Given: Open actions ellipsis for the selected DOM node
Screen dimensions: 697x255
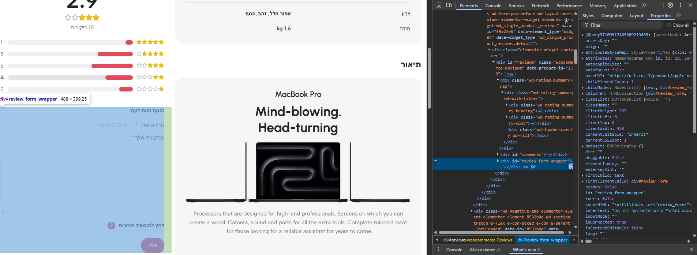Looking at the screenshot, I should tap(435, 161).
